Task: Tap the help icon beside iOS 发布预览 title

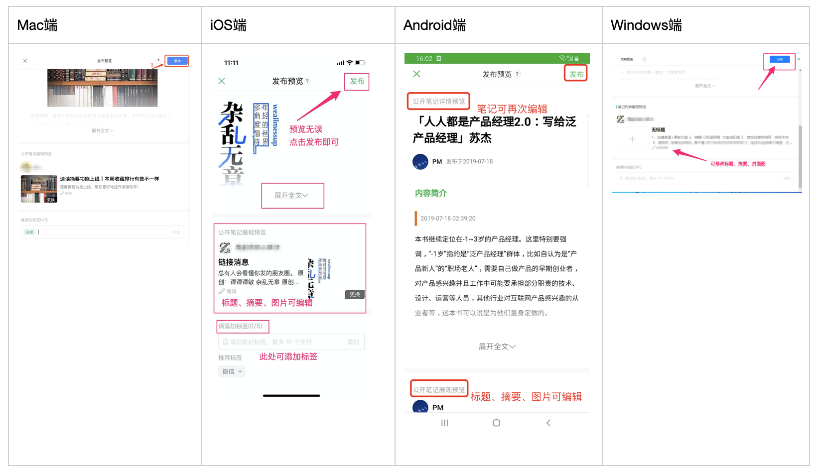Action: pos(307,82)
